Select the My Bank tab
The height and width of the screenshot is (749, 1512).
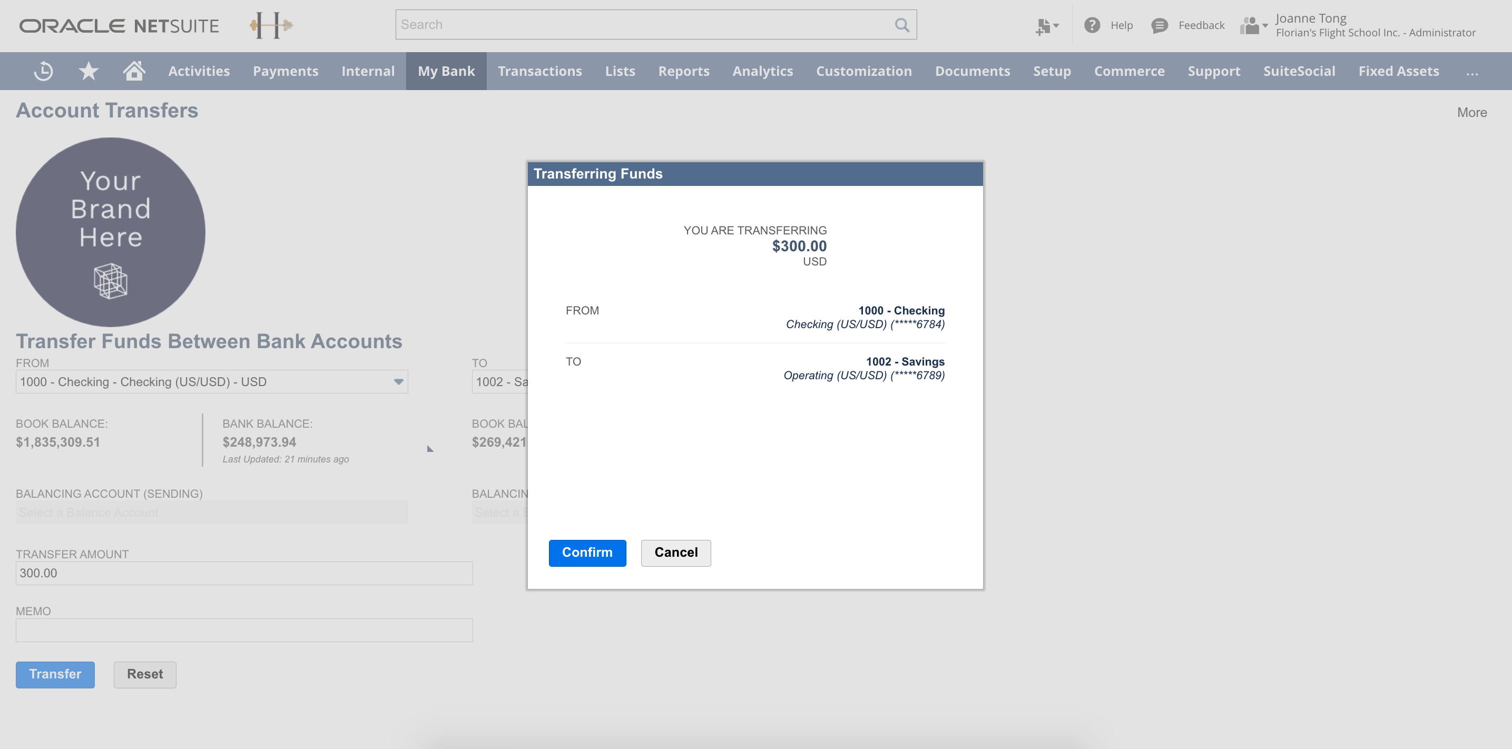tap(446, 72)
